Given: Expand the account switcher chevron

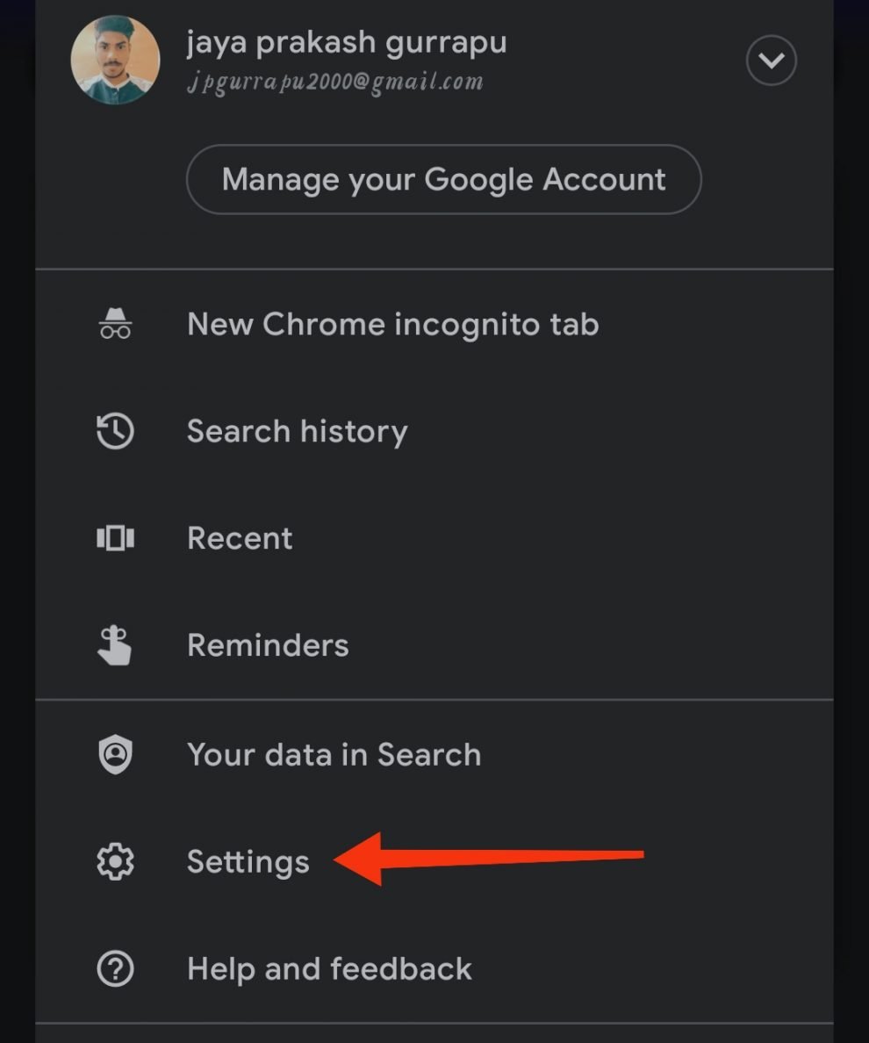Looking at the screenshot, I should point(771,61).
